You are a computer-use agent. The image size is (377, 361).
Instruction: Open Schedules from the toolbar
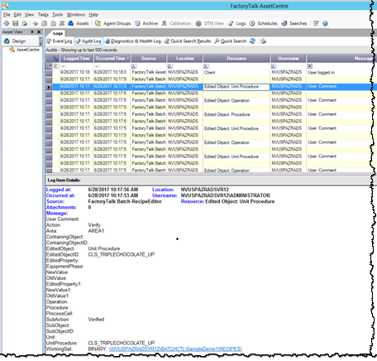coord(263,23)
